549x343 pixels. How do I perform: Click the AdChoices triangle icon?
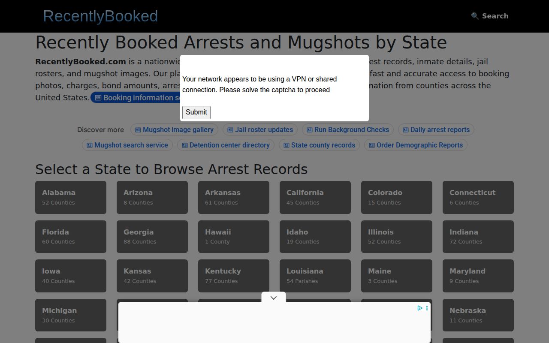click(x=420, y=308)
